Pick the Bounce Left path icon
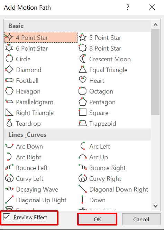The height and width of the screenshot is (230, 164). point(9,167)
